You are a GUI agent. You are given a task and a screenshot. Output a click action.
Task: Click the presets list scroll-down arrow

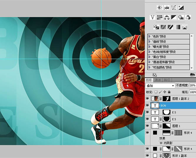click(192, 68)
